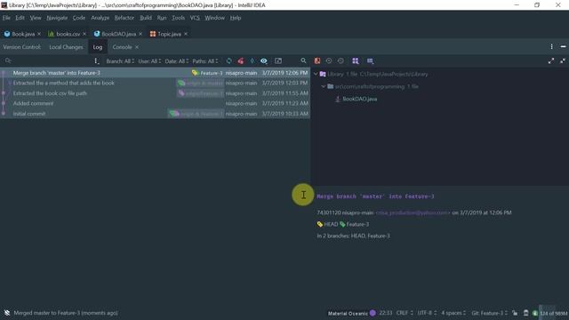Screen dimensions: 569x320
Task: Click the tool window options three-dot icon
Action: tap(551, 47)
